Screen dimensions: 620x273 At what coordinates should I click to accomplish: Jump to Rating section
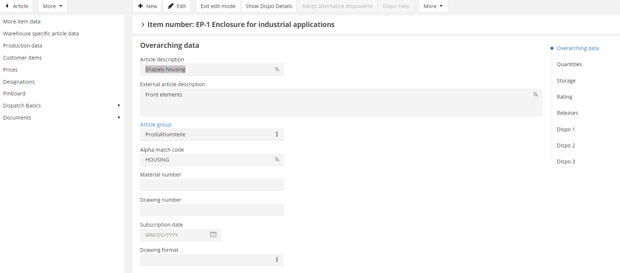pos(564,97)
